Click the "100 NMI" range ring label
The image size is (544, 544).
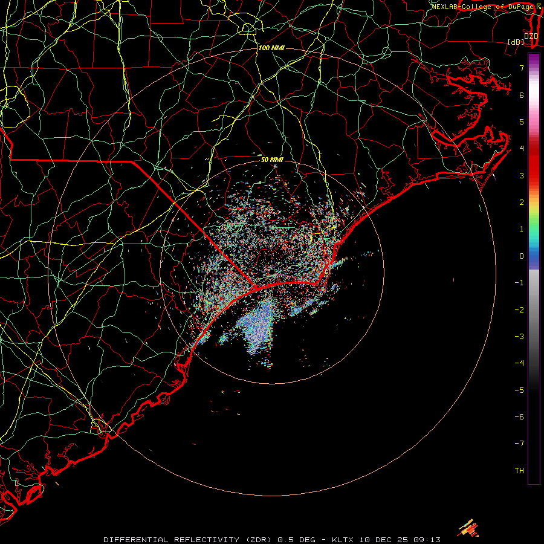[271, 48]
